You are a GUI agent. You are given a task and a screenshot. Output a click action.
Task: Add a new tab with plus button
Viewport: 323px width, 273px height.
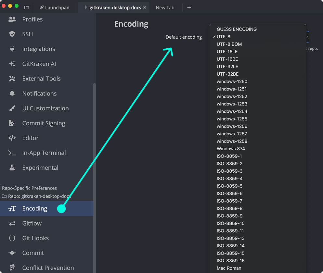coord(189,7)
